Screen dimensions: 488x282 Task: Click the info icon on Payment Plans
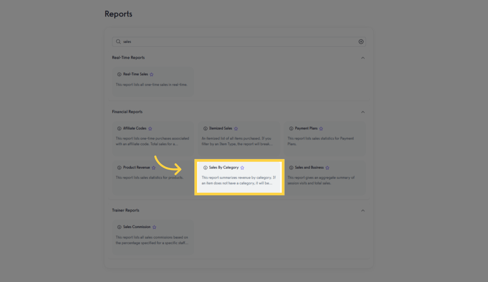click(291, 128)
